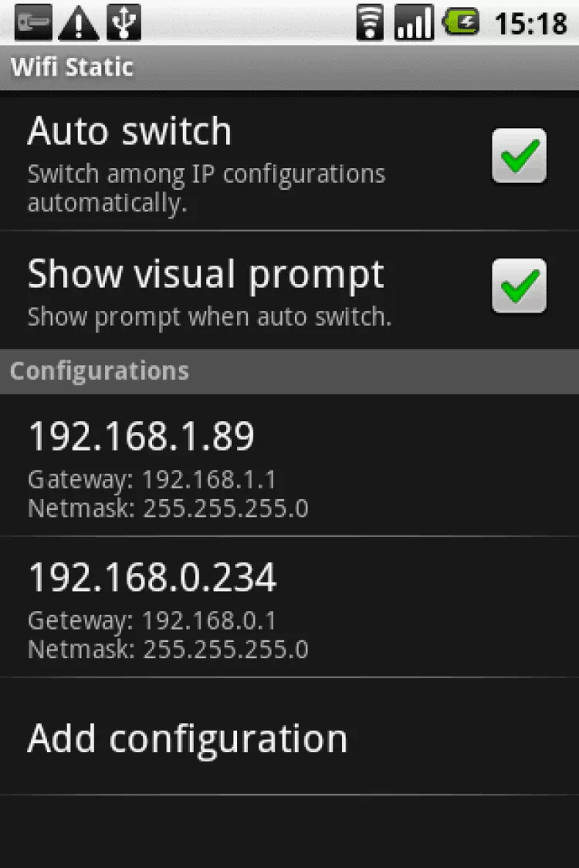Tap the Show visual prompt title text

[205, 274]
